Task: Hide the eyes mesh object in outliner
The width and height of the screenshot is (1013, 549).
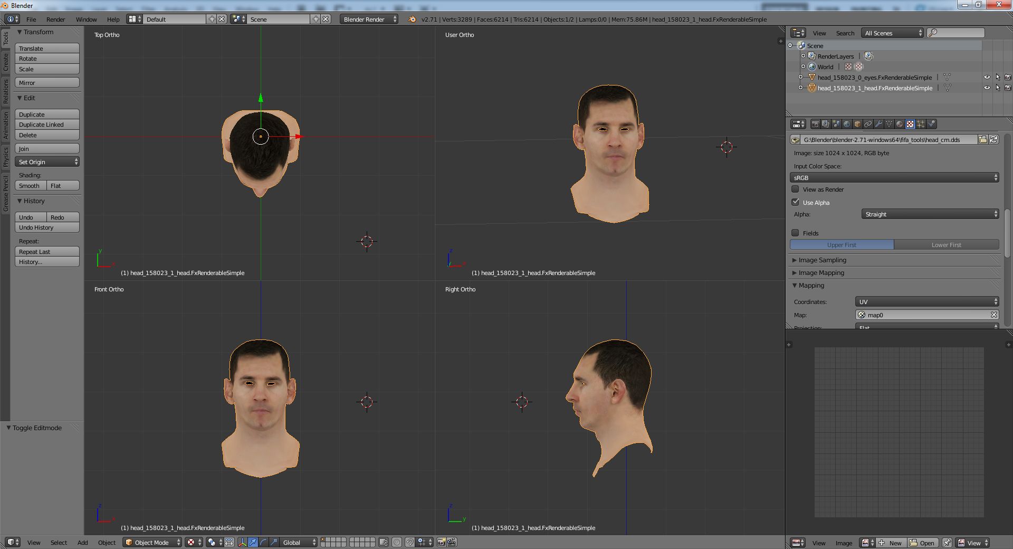Action: pos(987,77)
